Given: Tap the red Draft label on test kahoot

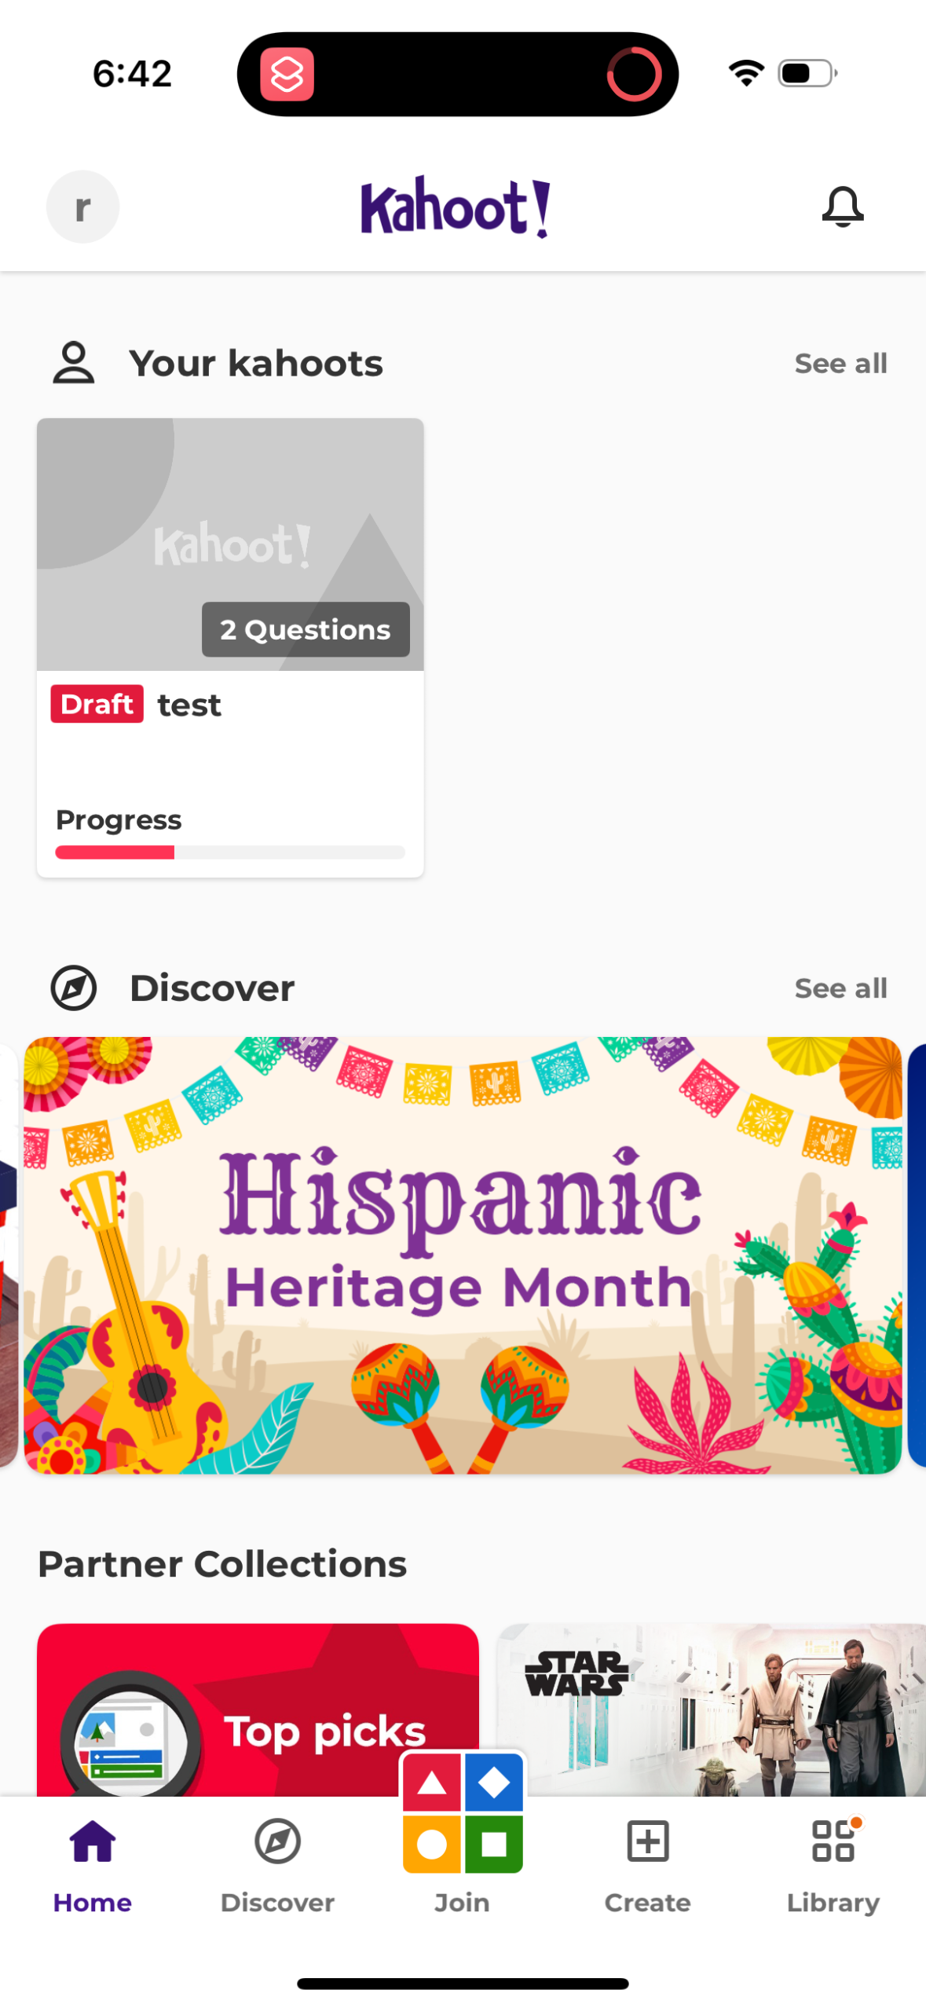Looking at the screenshot, I should click(96, 704).
